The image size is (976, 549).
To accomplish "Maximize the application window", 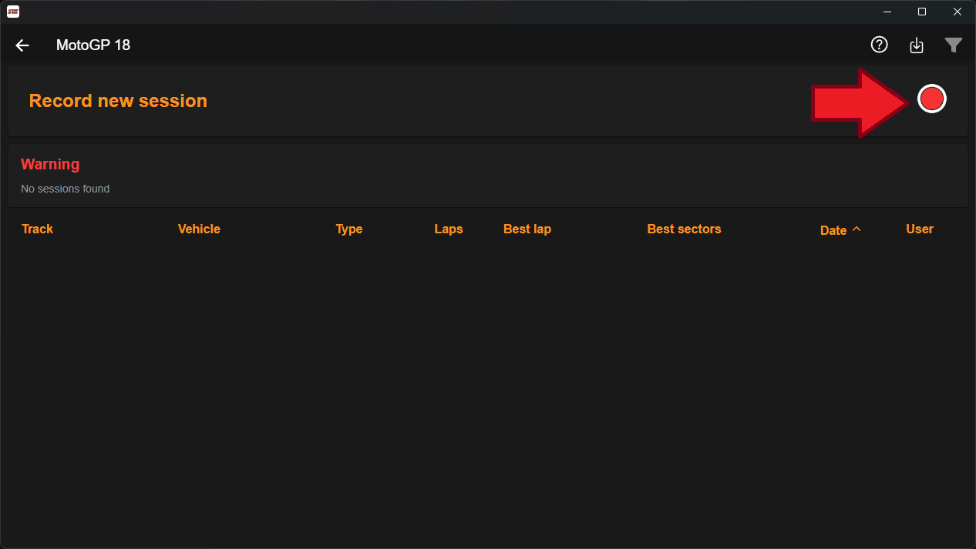I will point(922,12).
